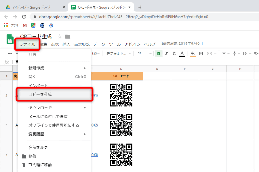Select 開く Ctrl+O menu item

point(54,77)
